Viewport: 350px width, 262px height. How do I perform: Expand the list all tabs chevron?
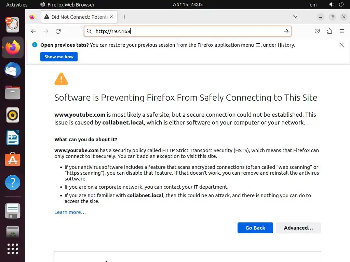[x=295, y=17]
